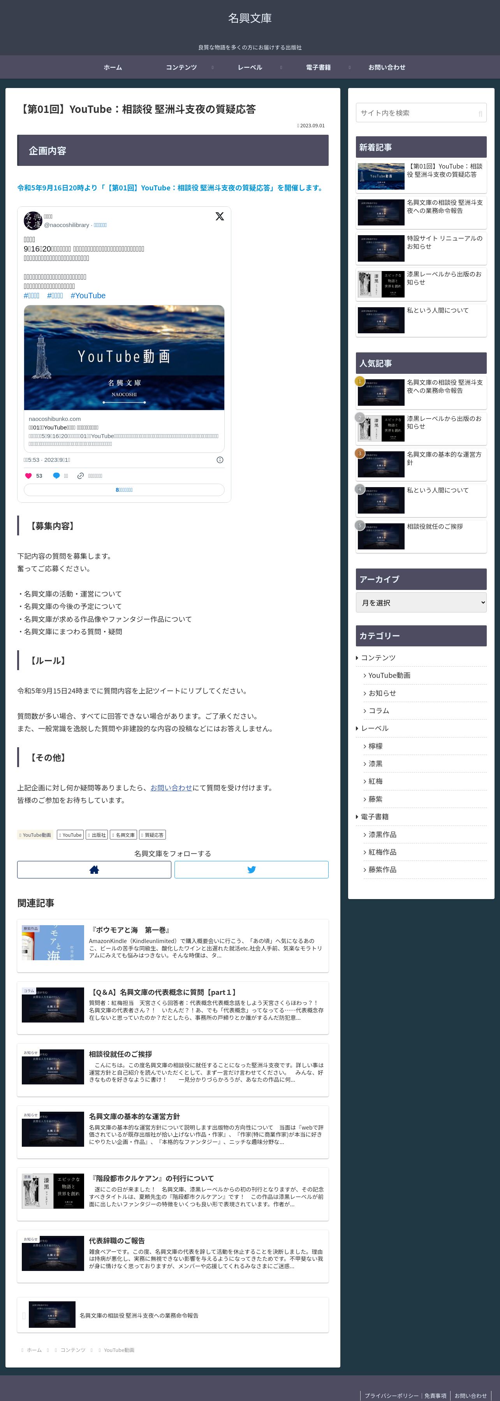Open previous post 業務命令報告 at bottom
The image size is (500, 1401).
click(x=173, y=1315)
